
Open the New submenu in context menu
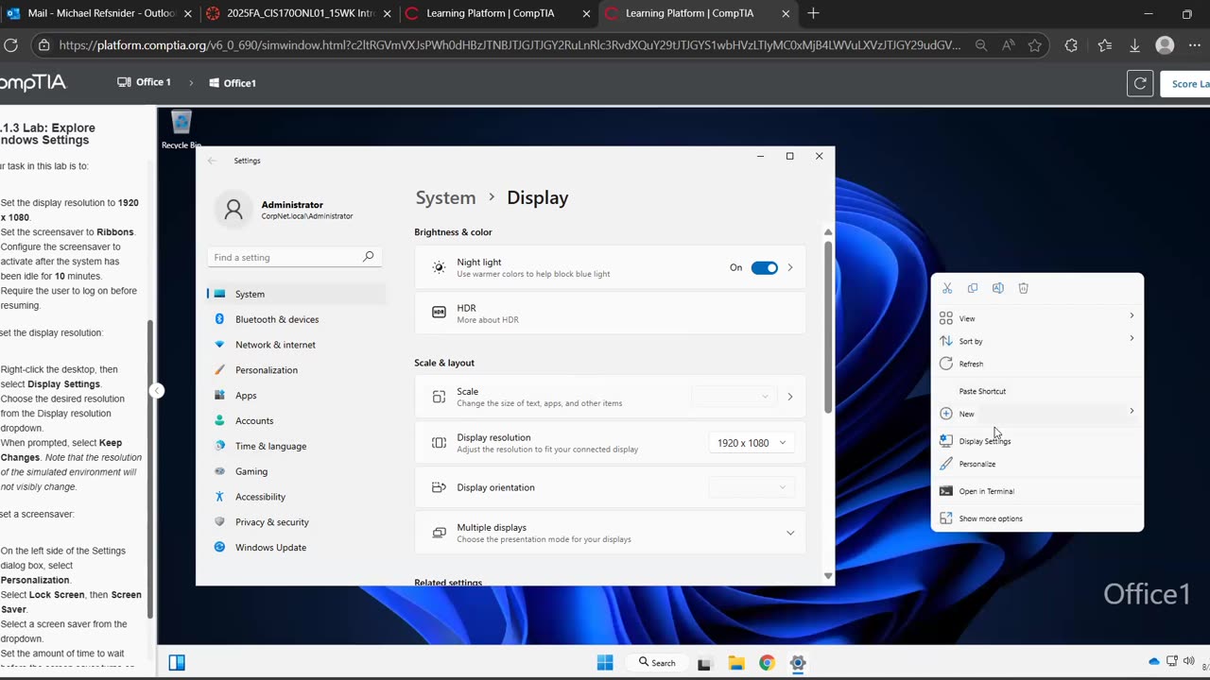[x=1037, y=414]
